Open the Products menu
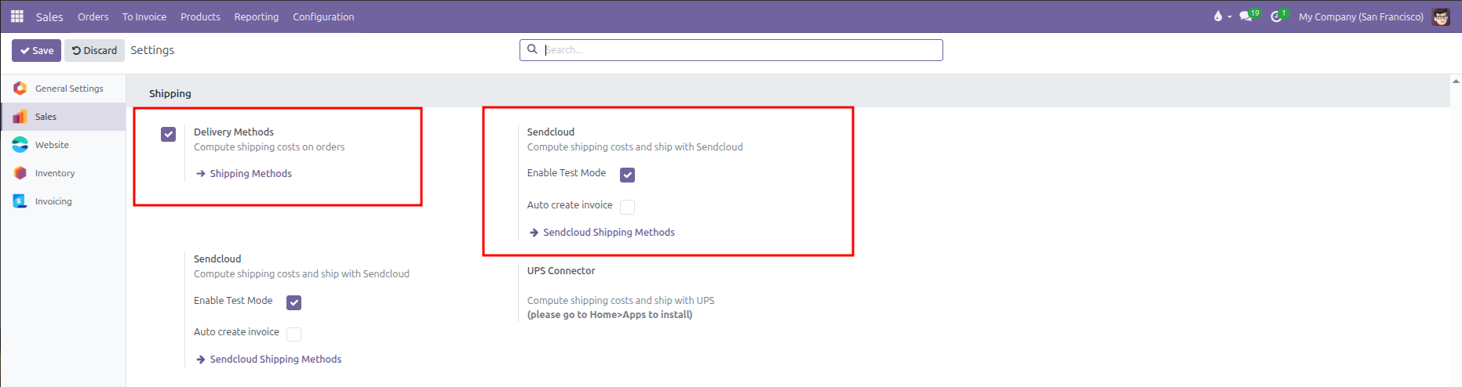 (x=200, y=16)
